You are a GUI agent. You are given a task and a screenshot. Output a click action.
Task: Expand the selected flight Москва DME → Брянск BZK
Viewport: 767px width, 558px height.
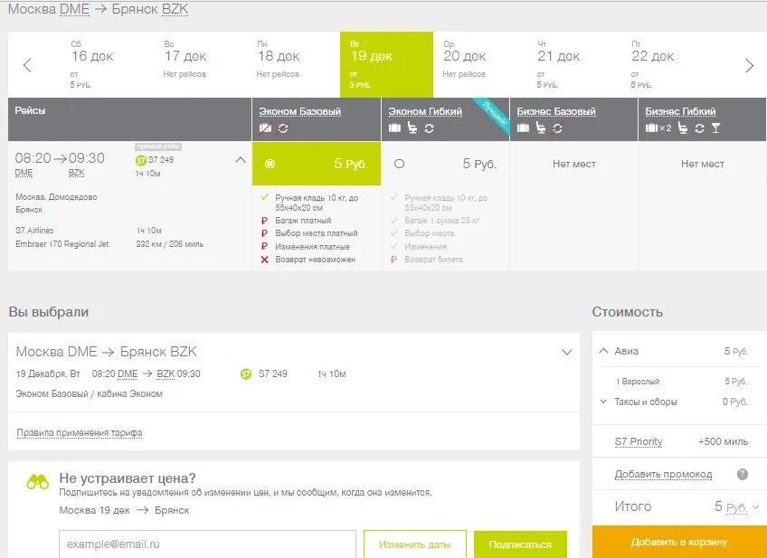tap(567, 352)
